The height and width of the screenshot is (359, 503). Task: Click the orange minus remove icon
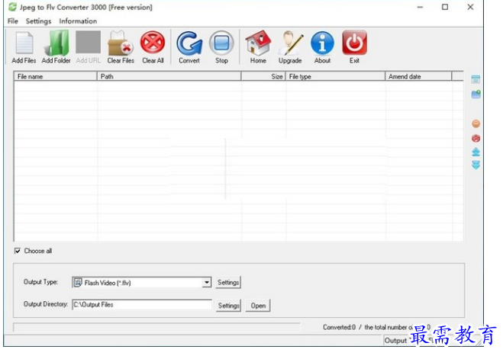click(x=476, y=123)
